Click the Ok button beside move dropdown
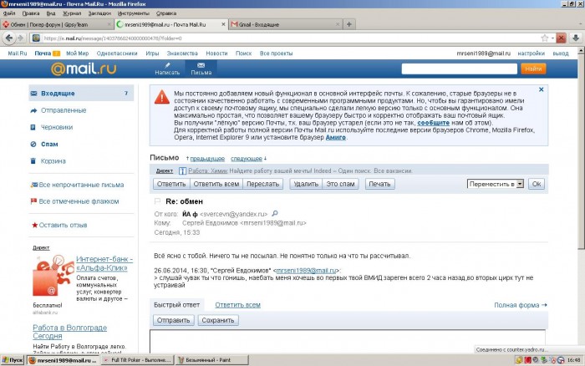 pos(537,184)
